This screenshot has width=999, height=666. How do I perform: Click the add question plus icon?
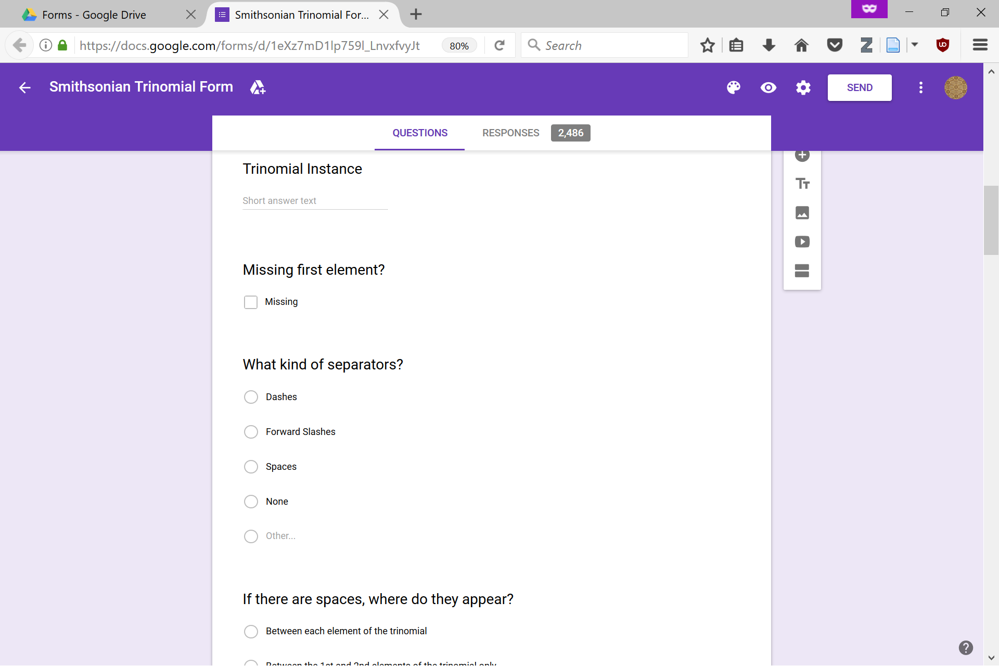tap(802, 155)
